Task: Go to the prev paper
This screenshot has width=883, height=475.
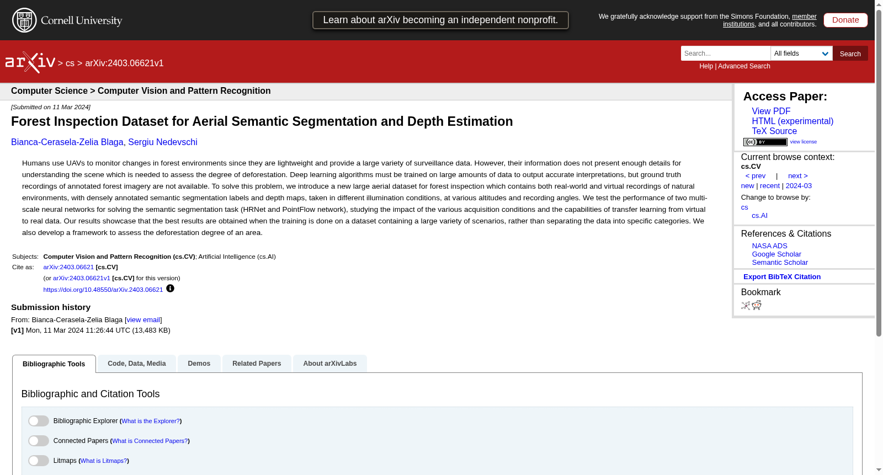Action: coord(756,176)
